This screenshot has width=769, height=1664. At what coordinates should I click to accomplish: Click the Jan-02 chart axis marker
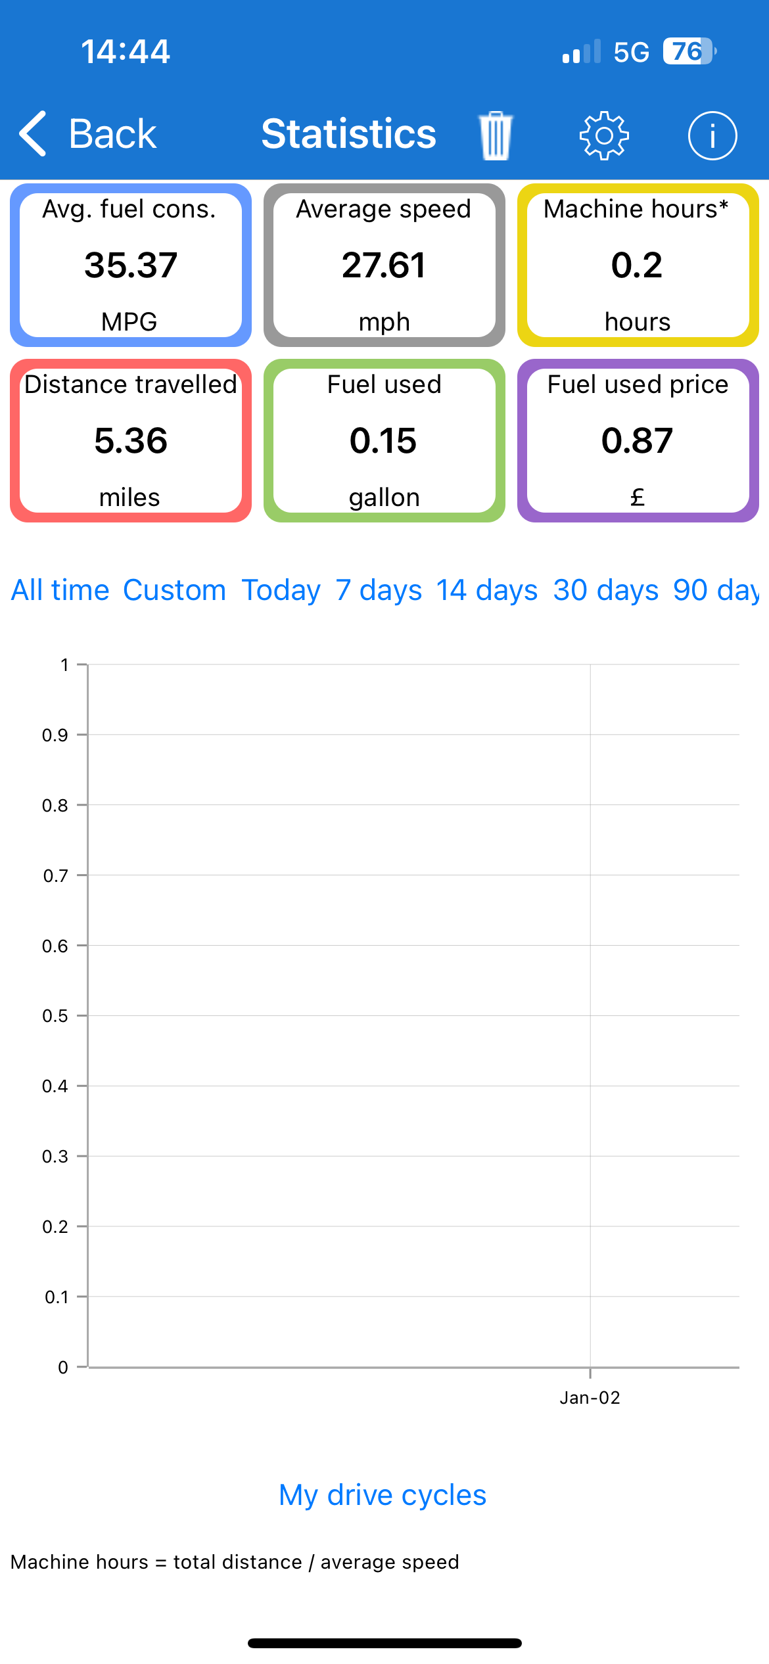pyautogui.click(x=590, y=1397)
